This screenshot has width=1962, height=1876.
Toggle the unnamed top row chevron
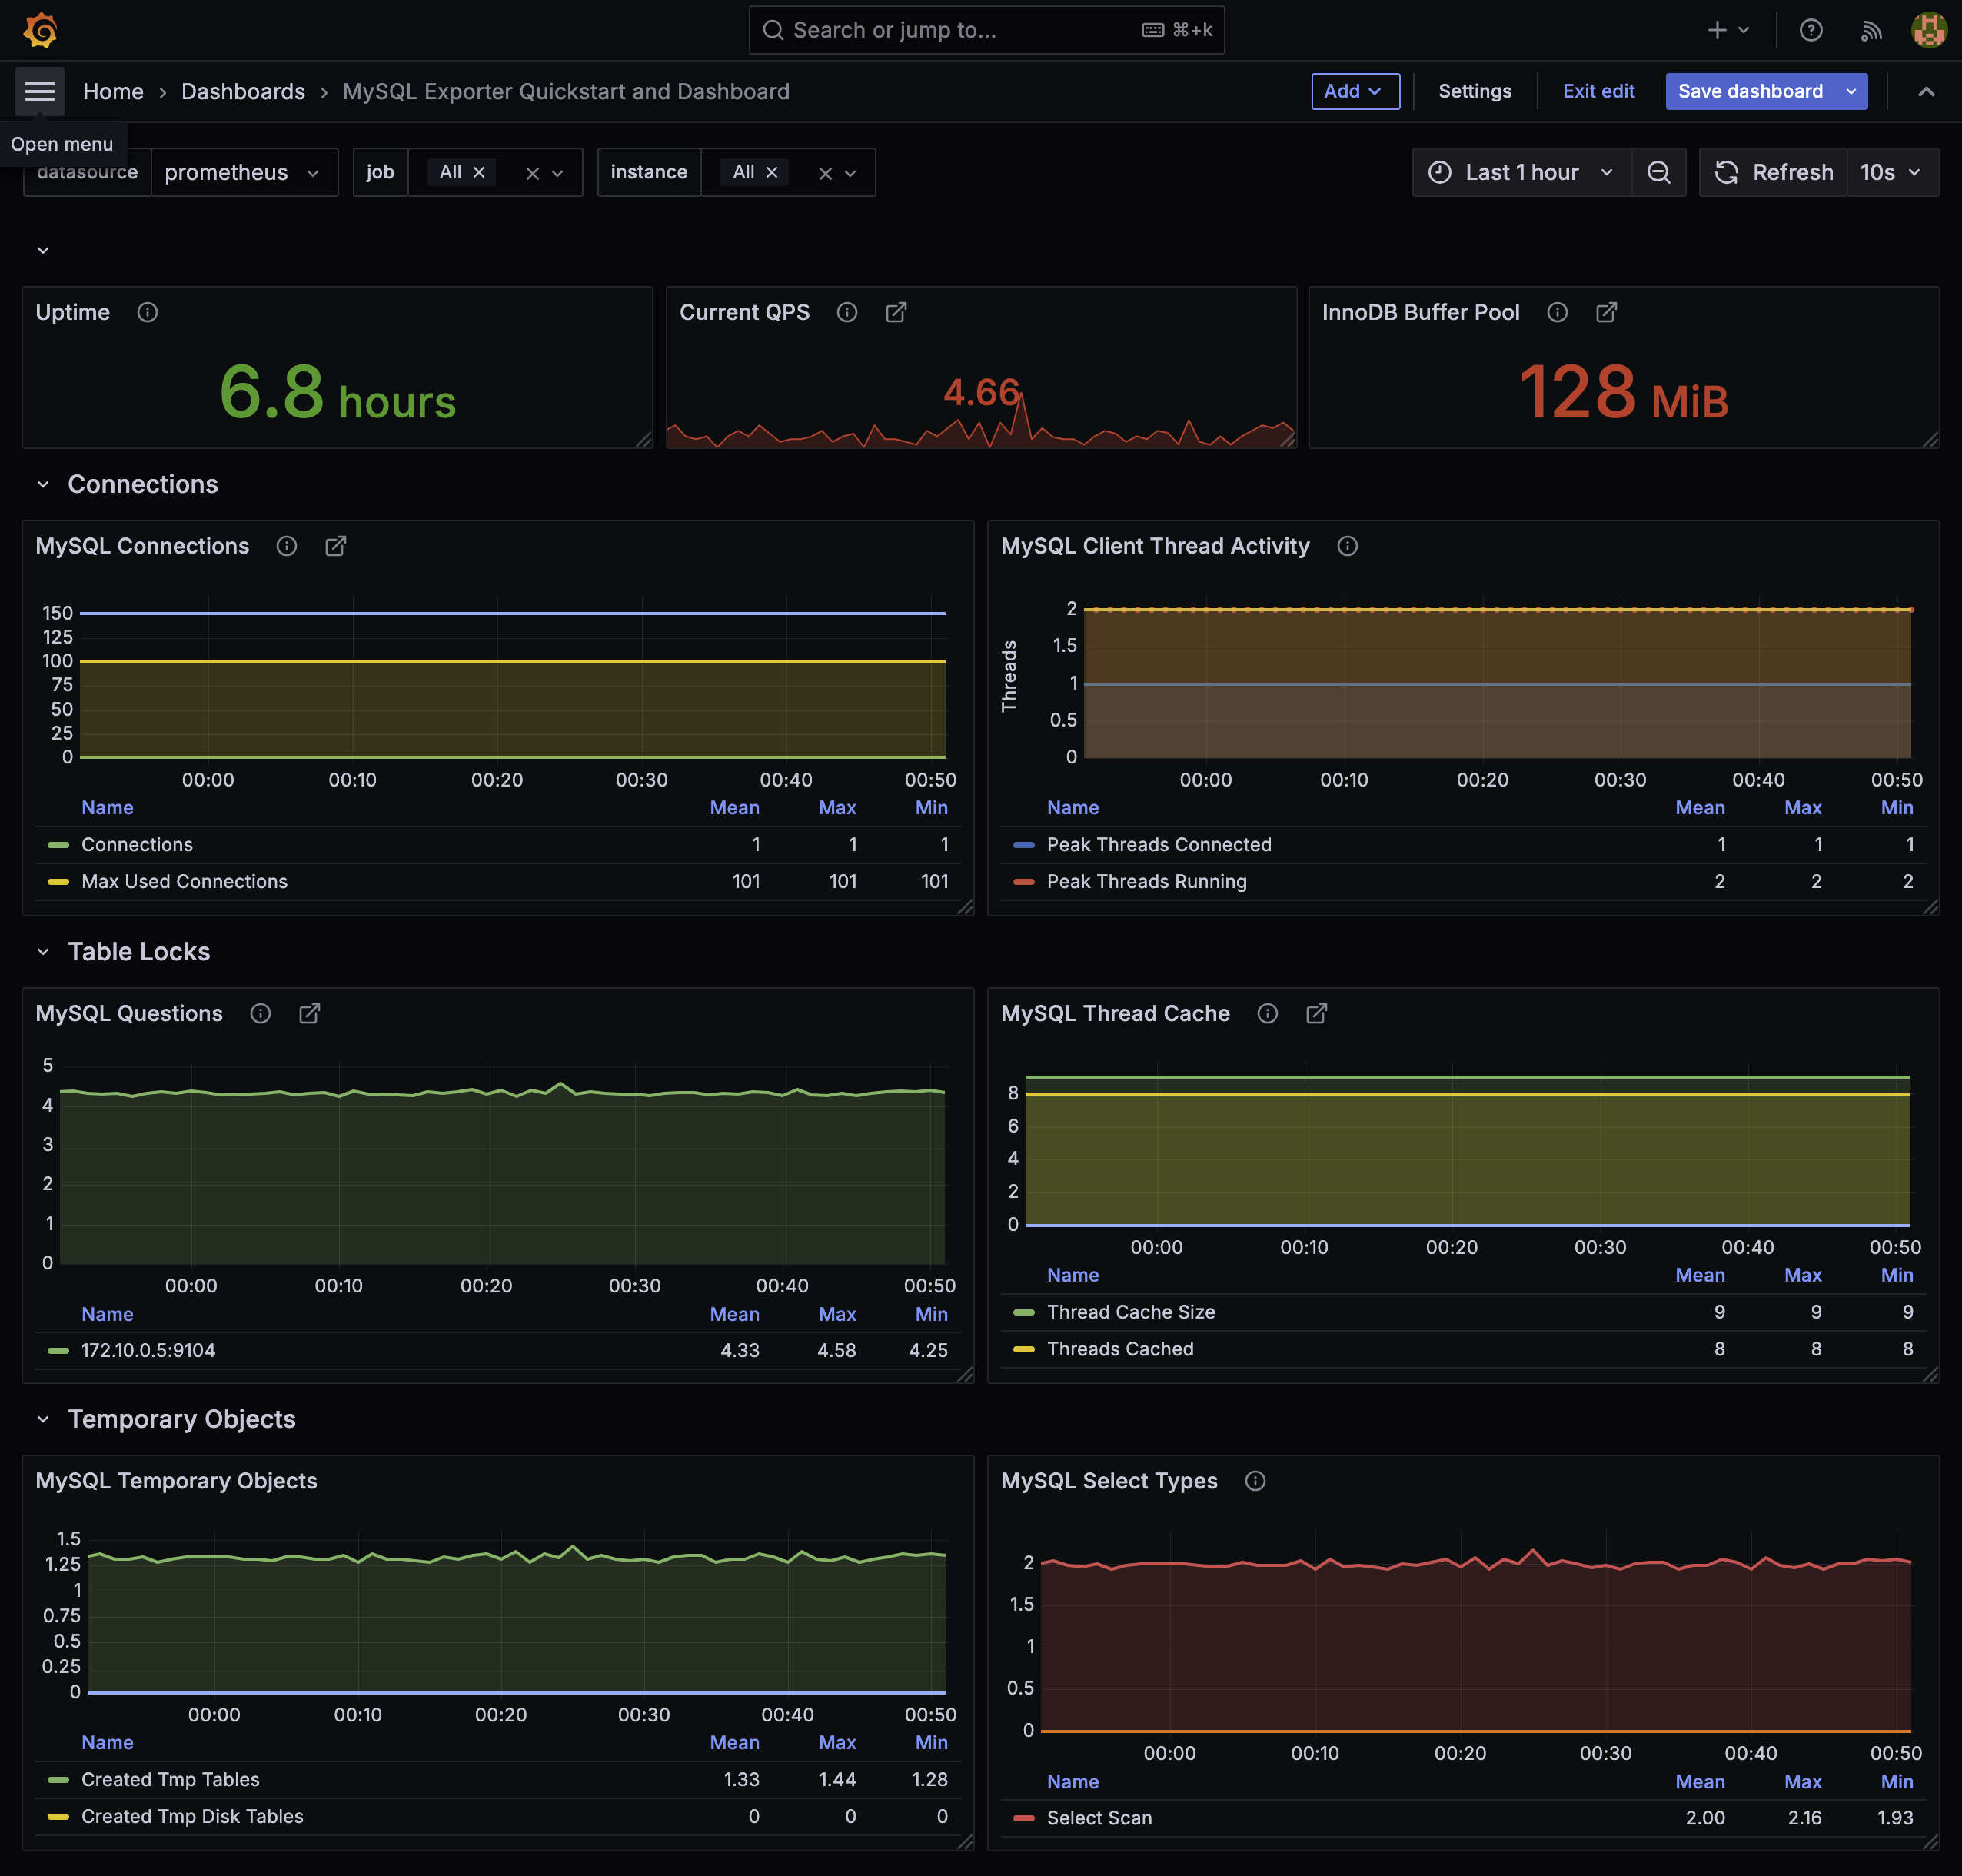pyautogui.click(x=43, y=250)
